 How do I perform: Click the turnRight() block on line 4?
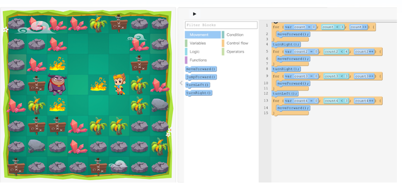(286, 44)
